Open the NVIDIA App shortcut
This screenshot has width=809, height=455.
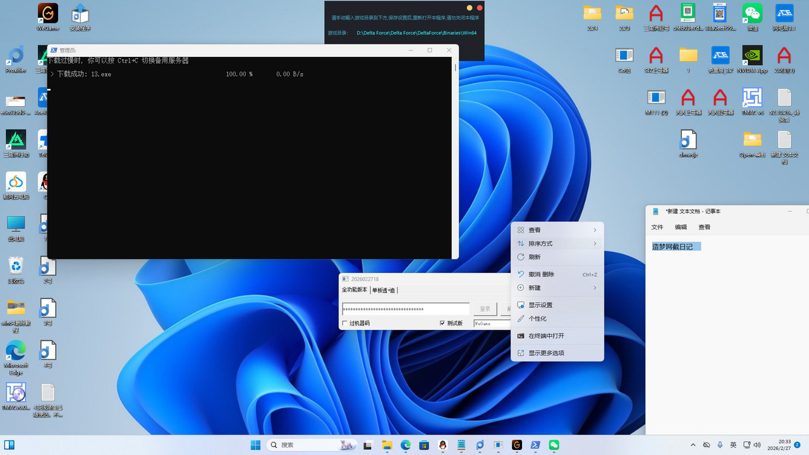coord(752,59)
